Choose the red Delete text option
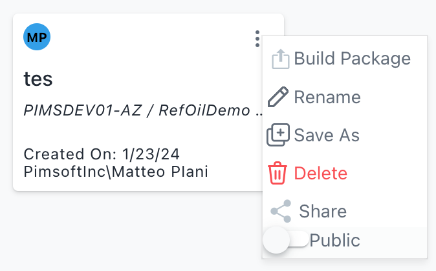 pyautogui.click(x=320, y=174)
